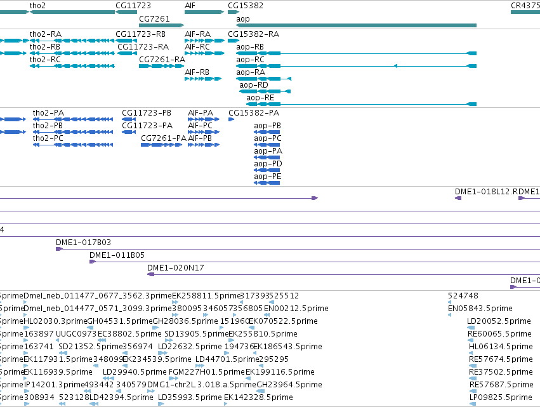
Task: Select the aop-PB protein label
Action: [268, 126]
